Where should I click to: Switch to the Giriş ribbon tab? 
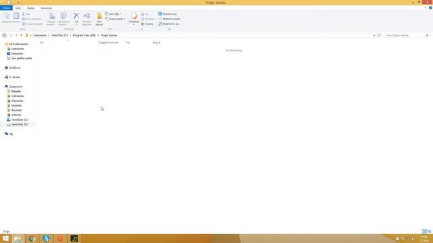tap(18, 8)
